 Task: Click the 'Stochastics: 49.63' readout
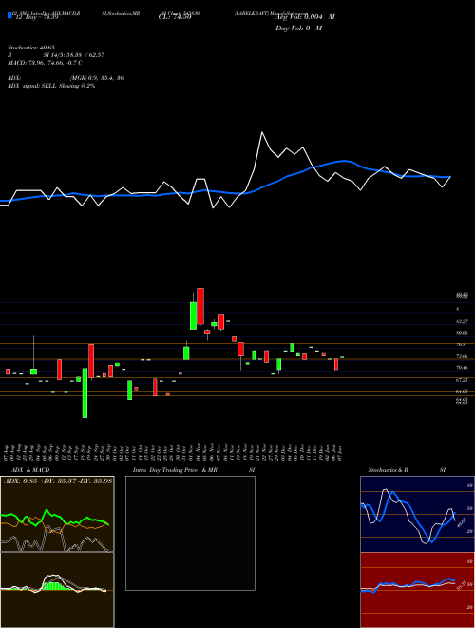pyautogui.click(x=30, y=48)
